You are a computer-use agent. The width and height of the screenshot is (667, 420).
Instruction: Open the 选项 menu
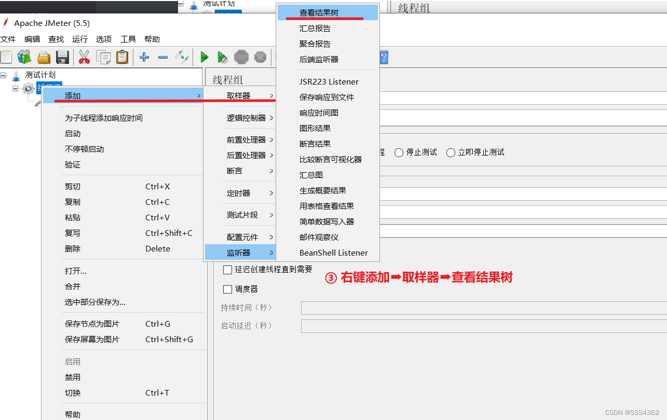[x=104, y=39]
